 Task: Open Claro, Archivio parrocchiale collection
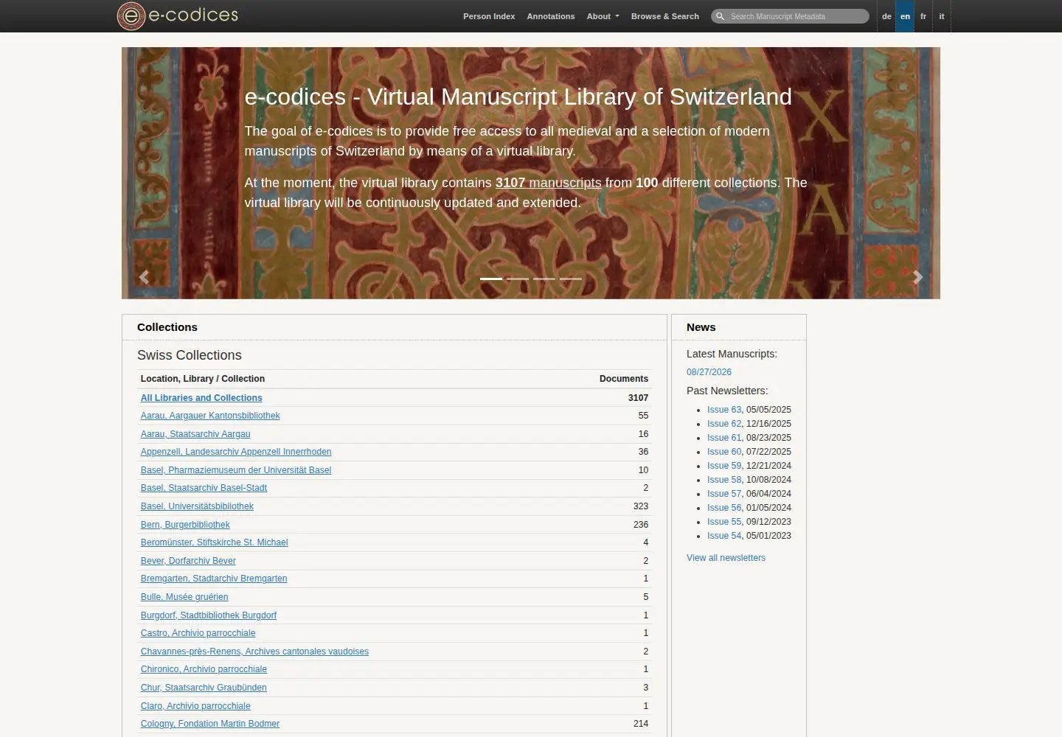[x=195, y=706]
